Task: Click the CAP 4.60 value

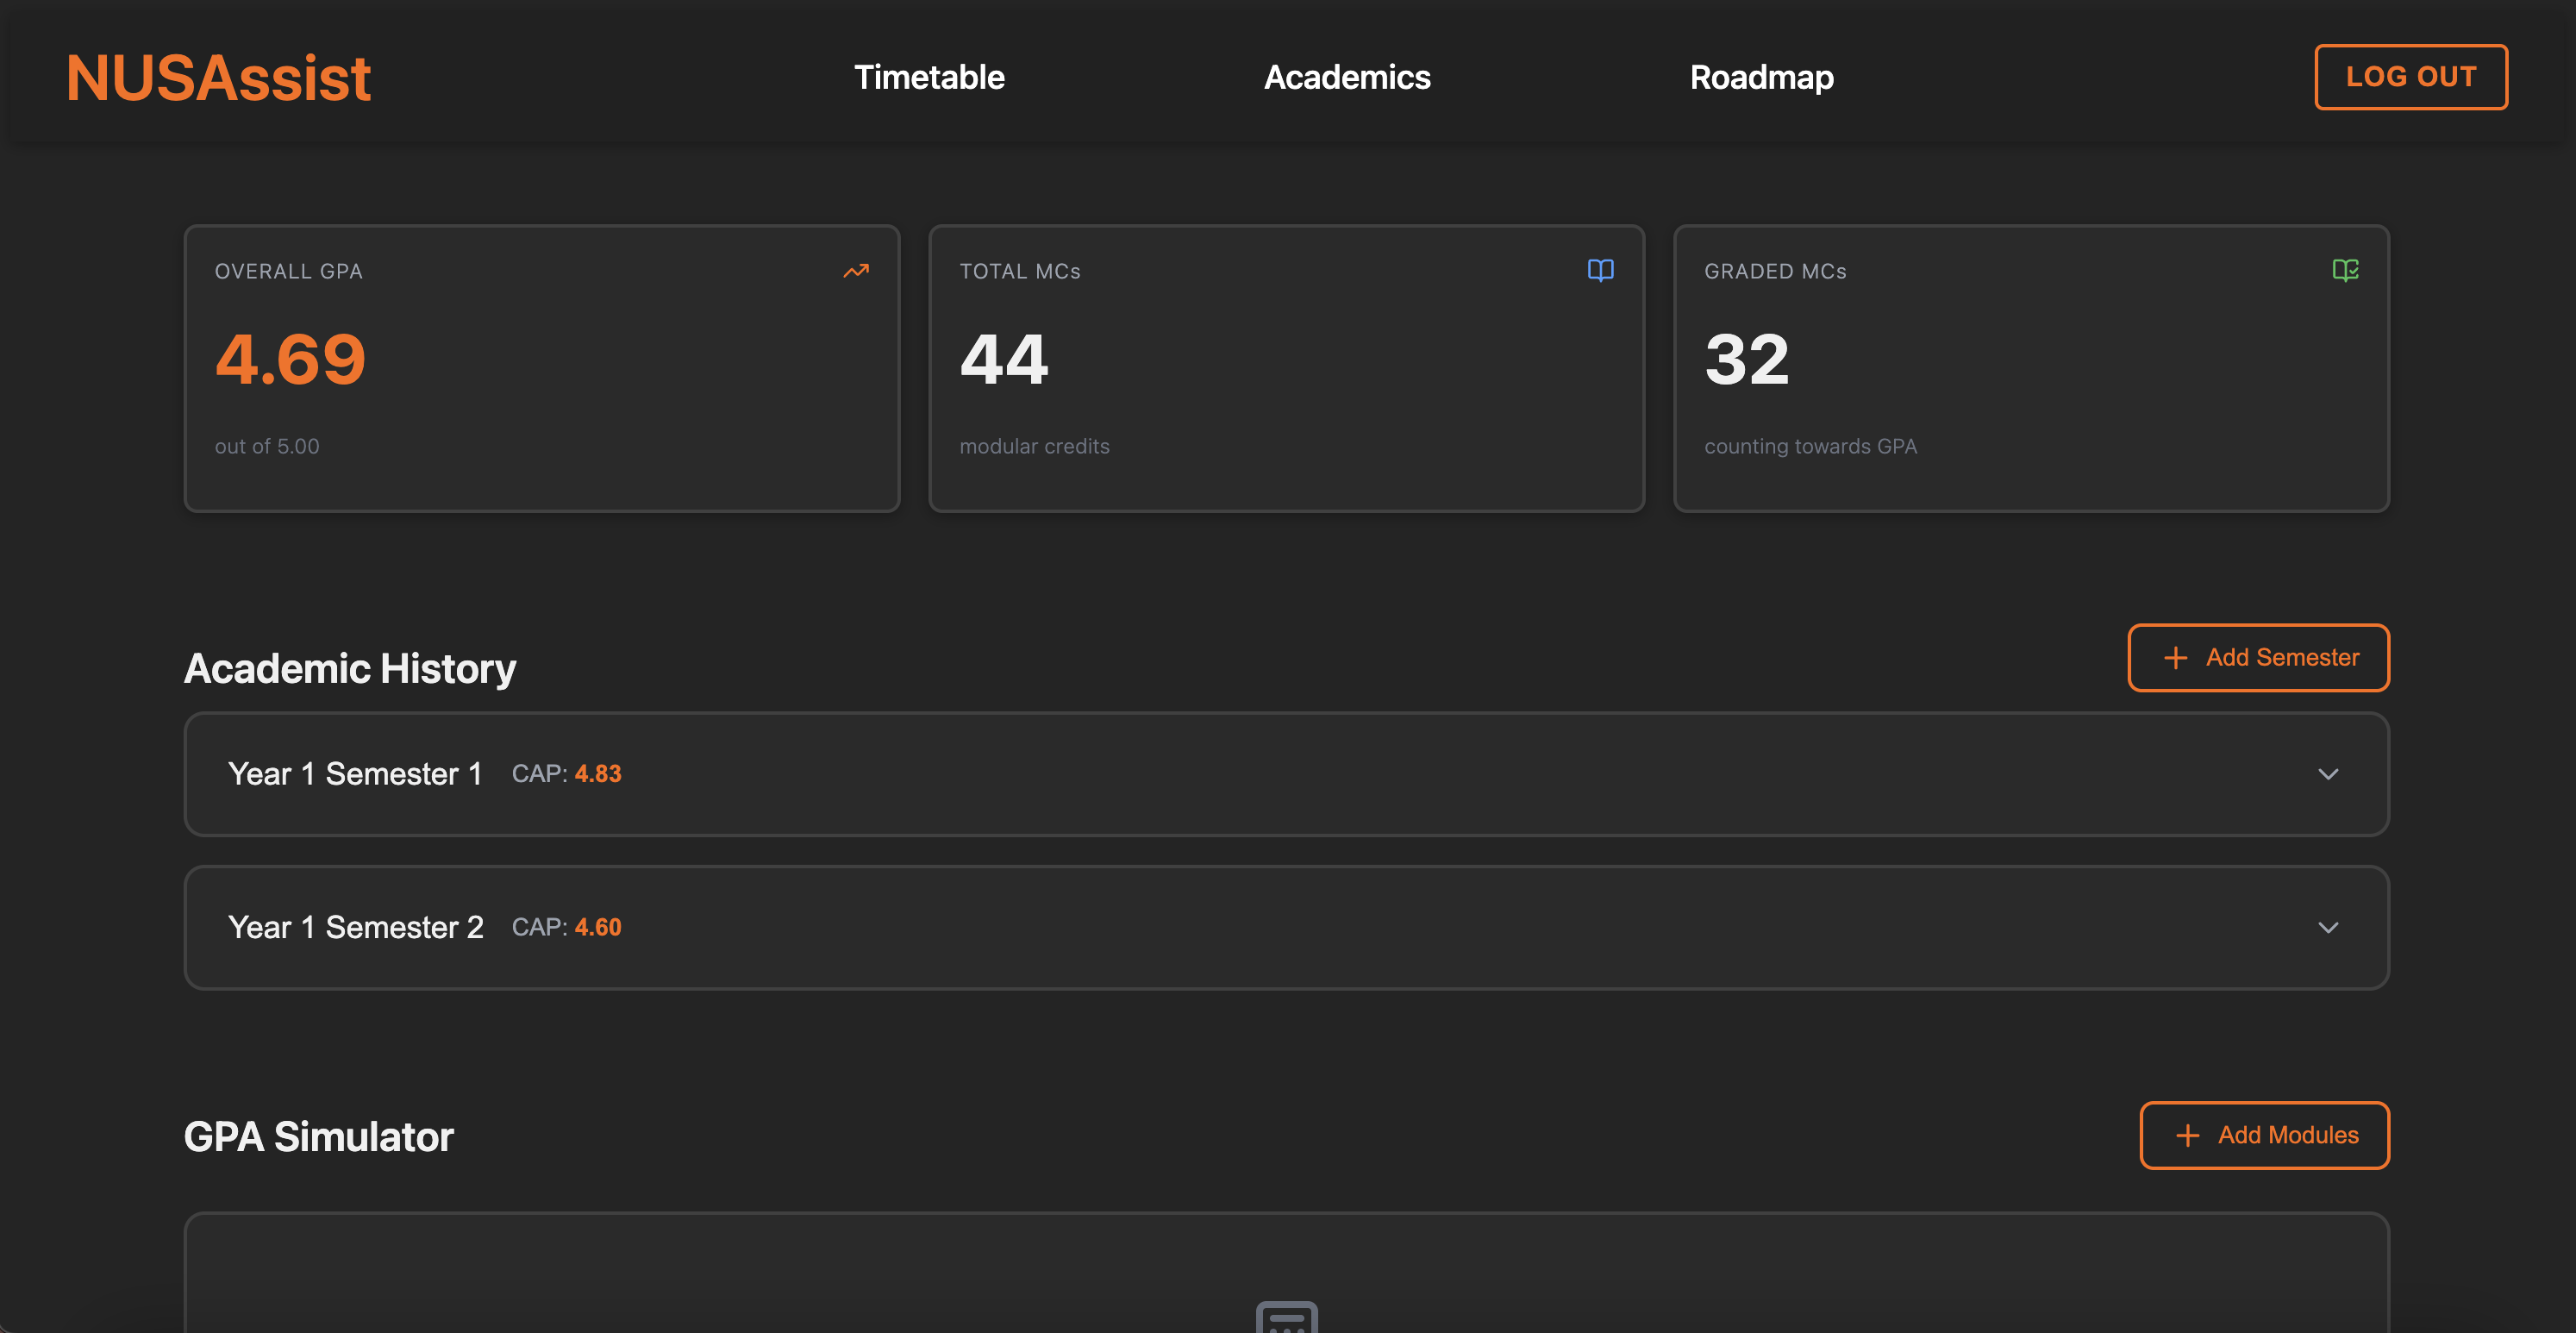Action: click(x=598, y=927)
